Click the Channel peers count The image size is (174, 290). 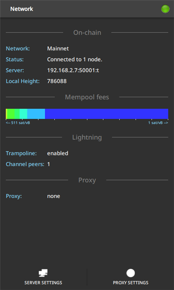(48, 164)
